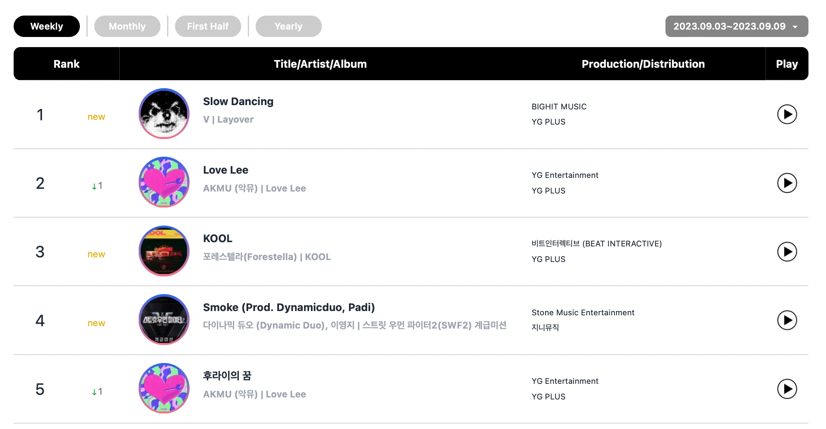Open the Slow Dancing album cover
Screen dimensions: 826x429
pyautogui.click(x=164, y=114)
